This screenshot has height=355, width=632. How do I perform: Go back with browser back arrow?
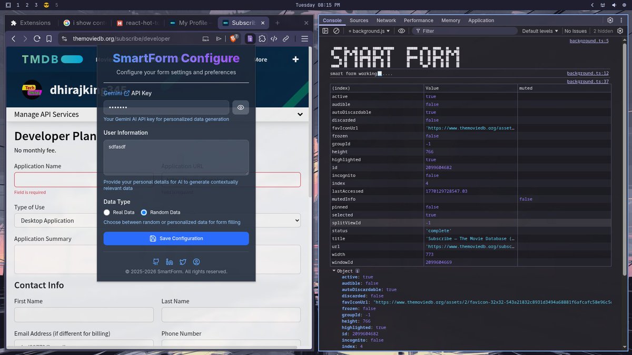14,38
